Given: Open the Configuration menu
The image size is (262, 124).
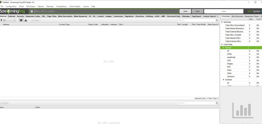Looking at the screenshot, I should point(11,6).
